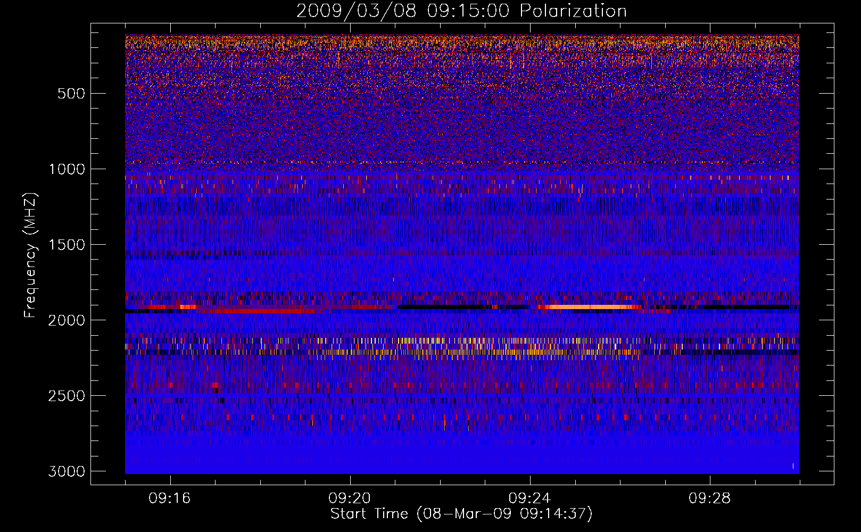
Task: Click the 09:24 time tick label
Action: pyautogui.click(x=530, y=498)
